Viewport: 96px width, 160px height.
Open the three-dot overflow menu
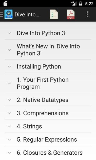87,14
